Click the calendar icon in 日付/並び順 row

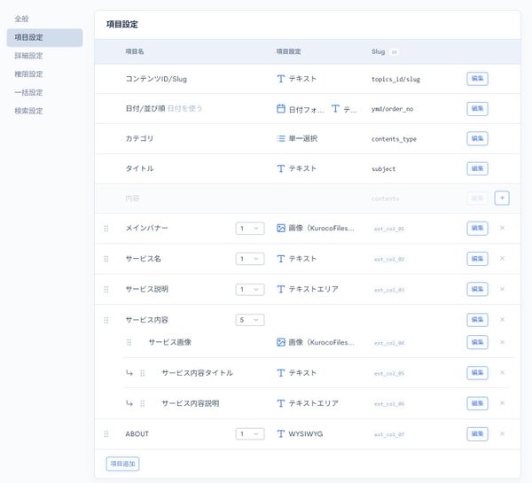click(x=281, y=108)
